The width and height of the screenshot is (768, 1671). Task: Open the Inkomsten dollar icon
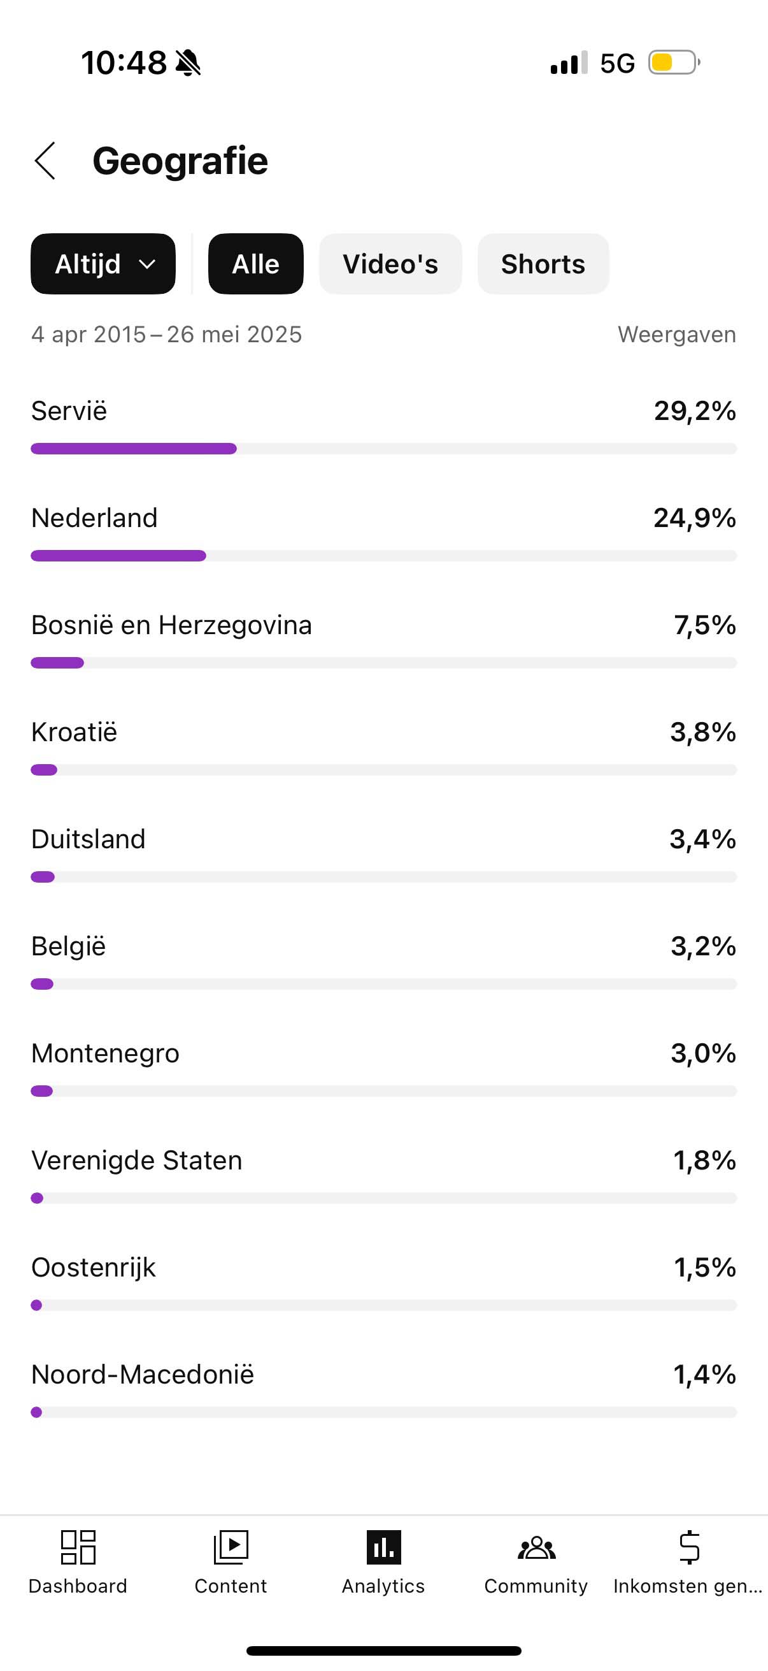click(x=688, y=1547)
